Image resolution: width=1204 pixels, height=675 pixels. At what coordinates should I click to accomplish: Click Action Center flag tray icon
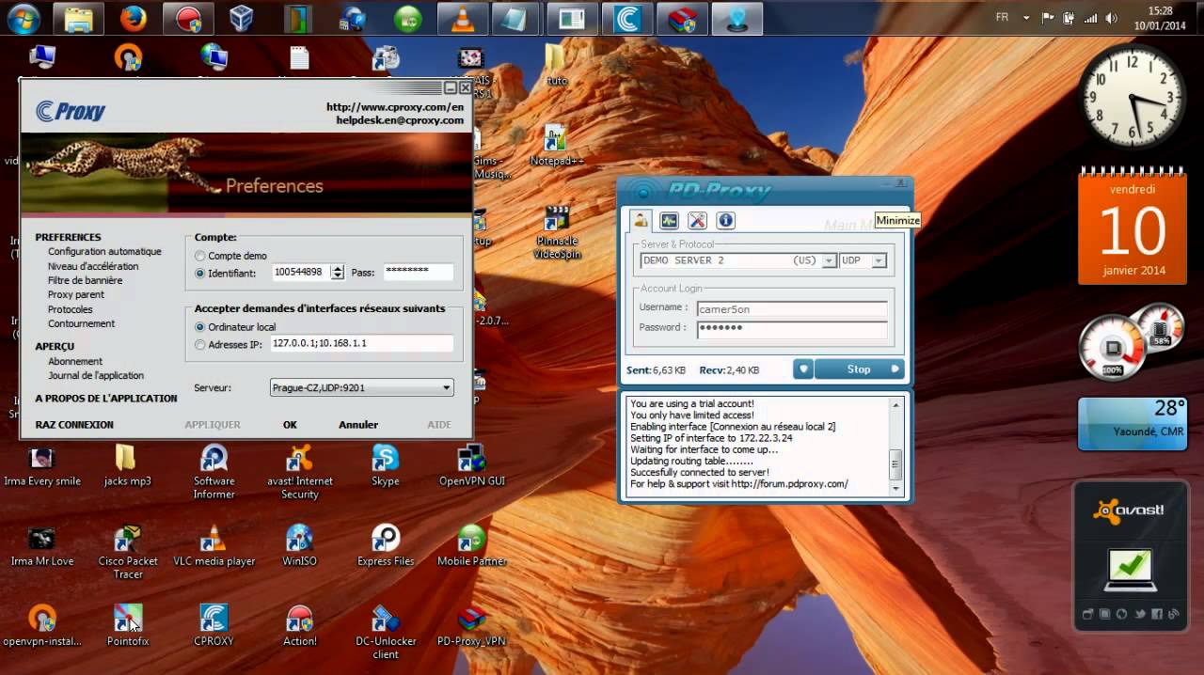[1048, 18]
